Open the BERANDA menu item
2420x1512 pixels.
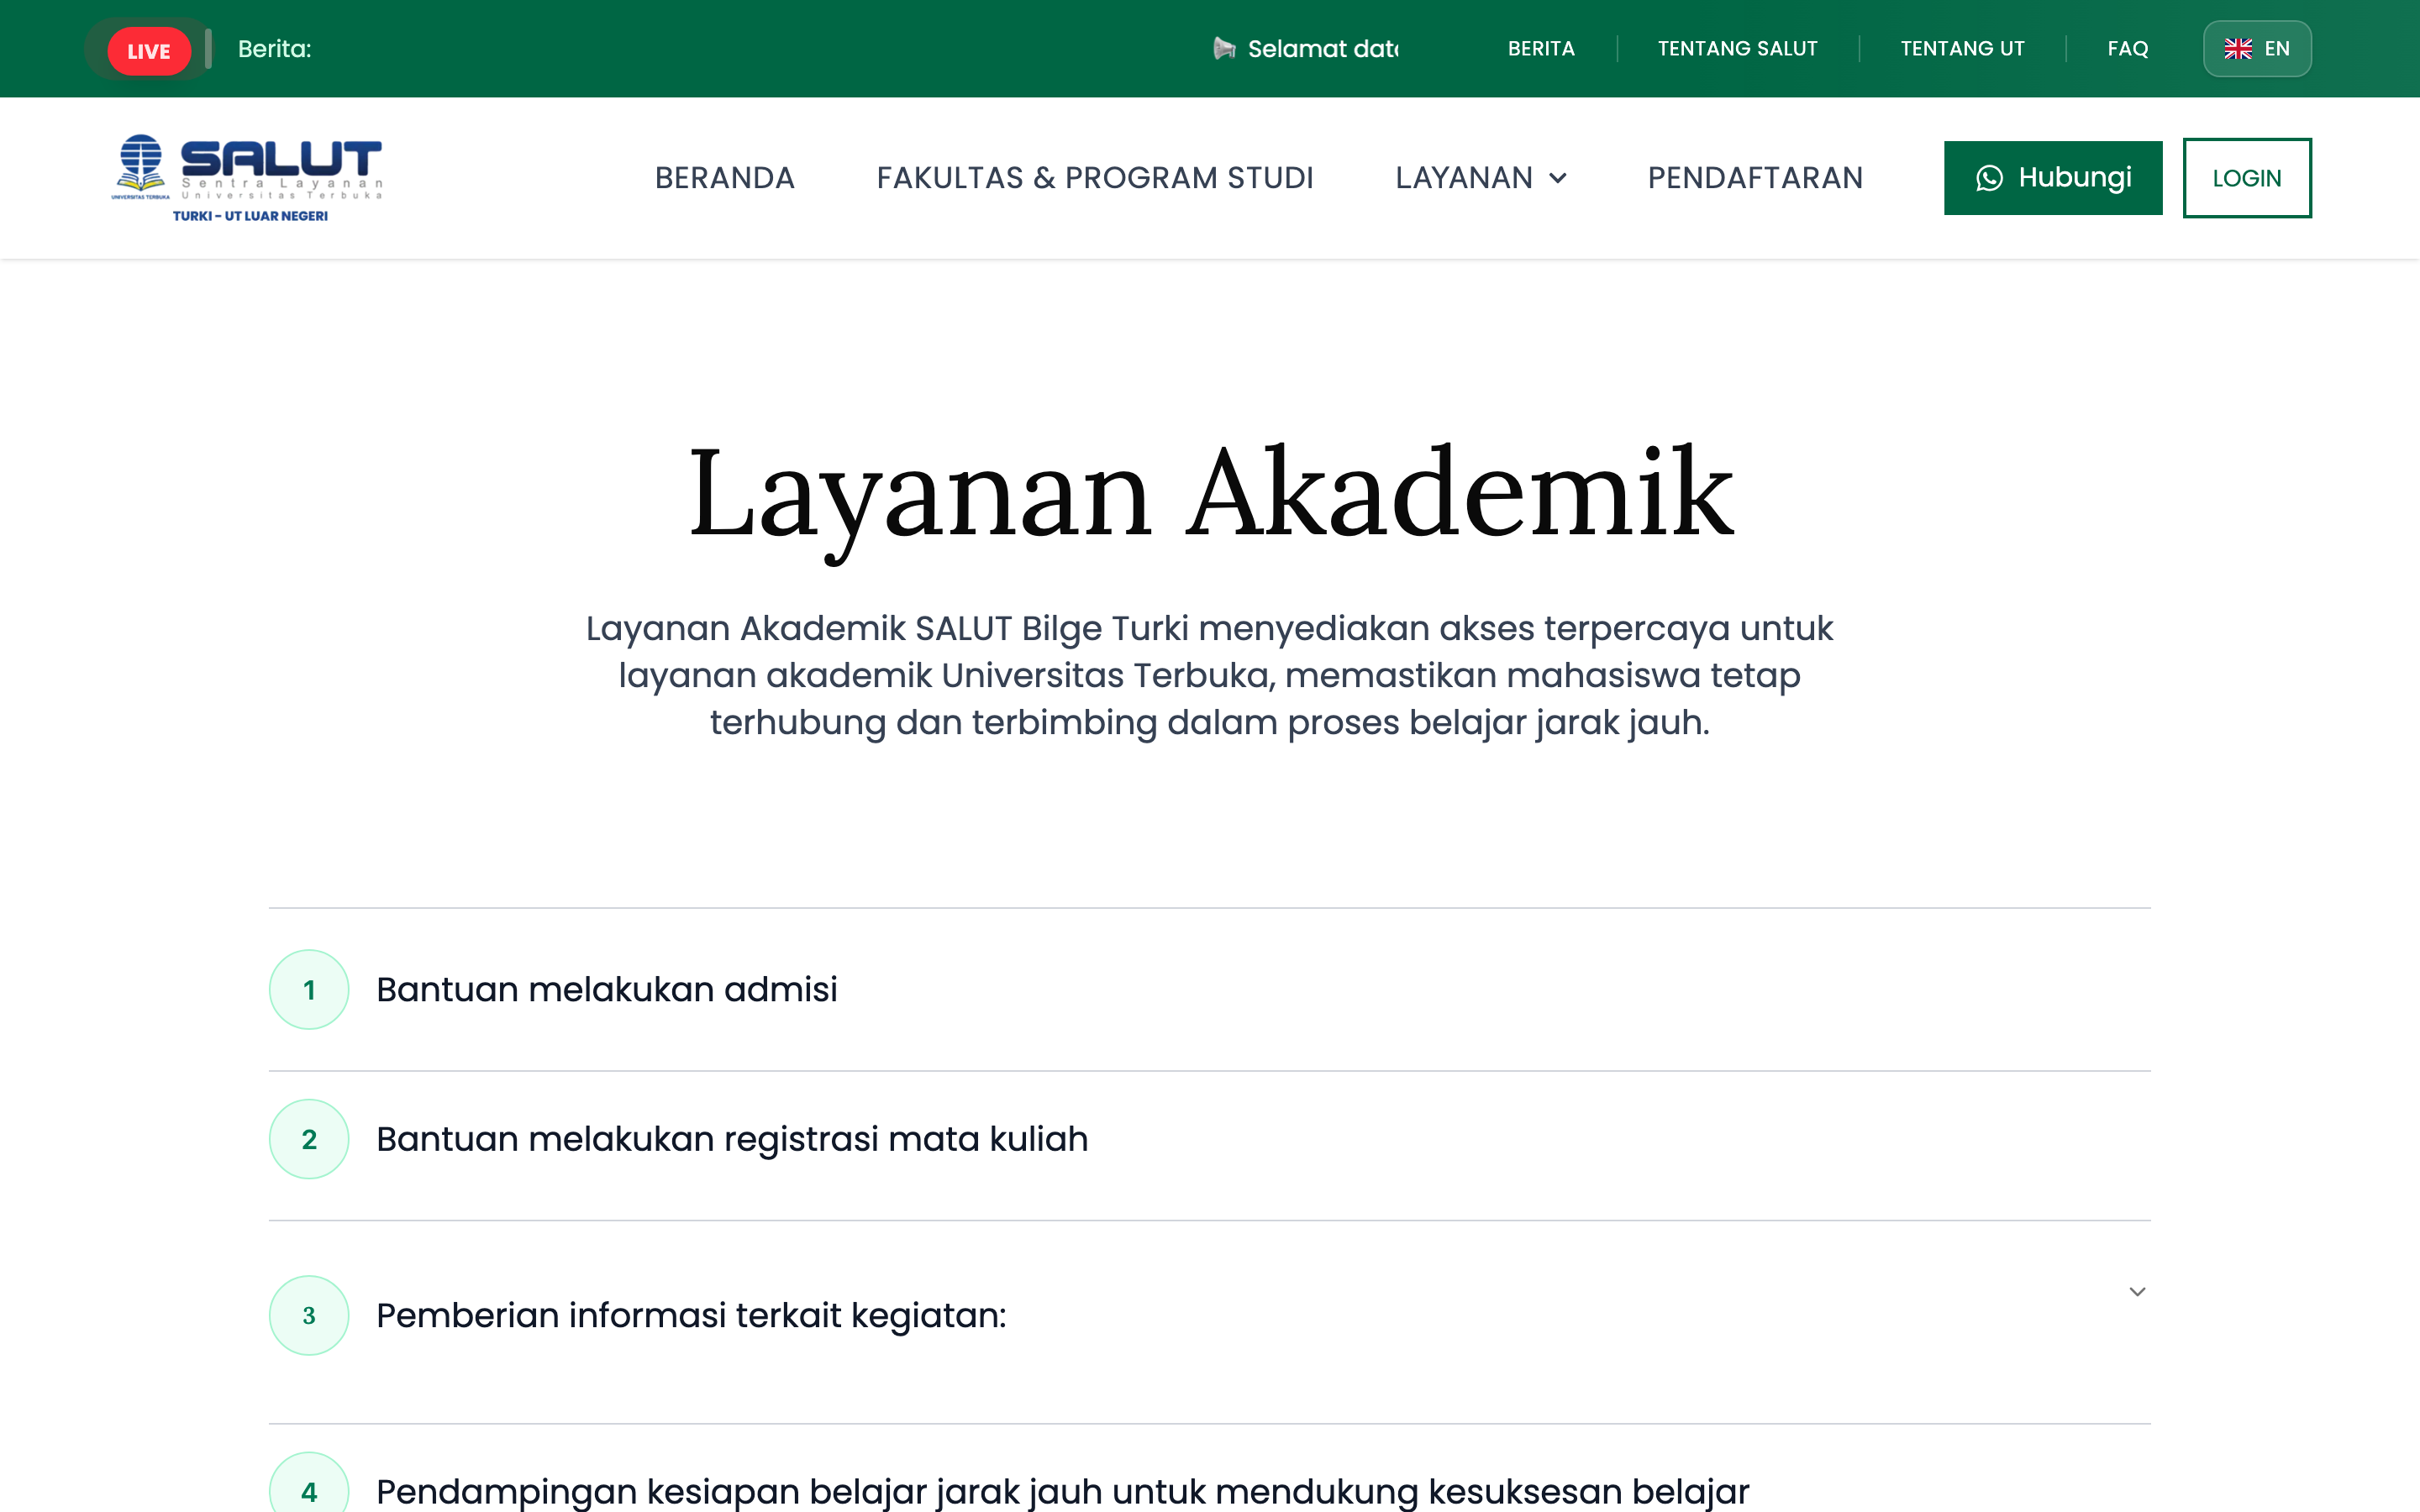[725, 178]
